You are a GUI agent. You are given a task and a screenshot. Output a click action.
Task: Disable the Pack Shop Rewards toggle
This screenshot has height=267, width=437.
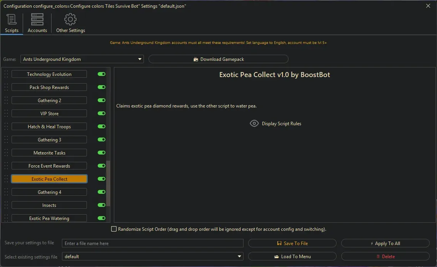click(x=102, y=87)
